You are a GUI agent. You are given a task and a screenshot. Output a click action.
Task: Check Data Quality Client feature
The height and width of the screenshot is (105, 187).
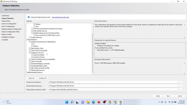coord(30,48)
